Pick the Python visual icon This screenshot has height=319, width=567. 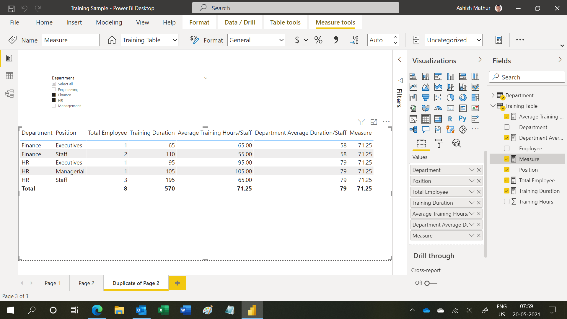(x=463, y=119)
